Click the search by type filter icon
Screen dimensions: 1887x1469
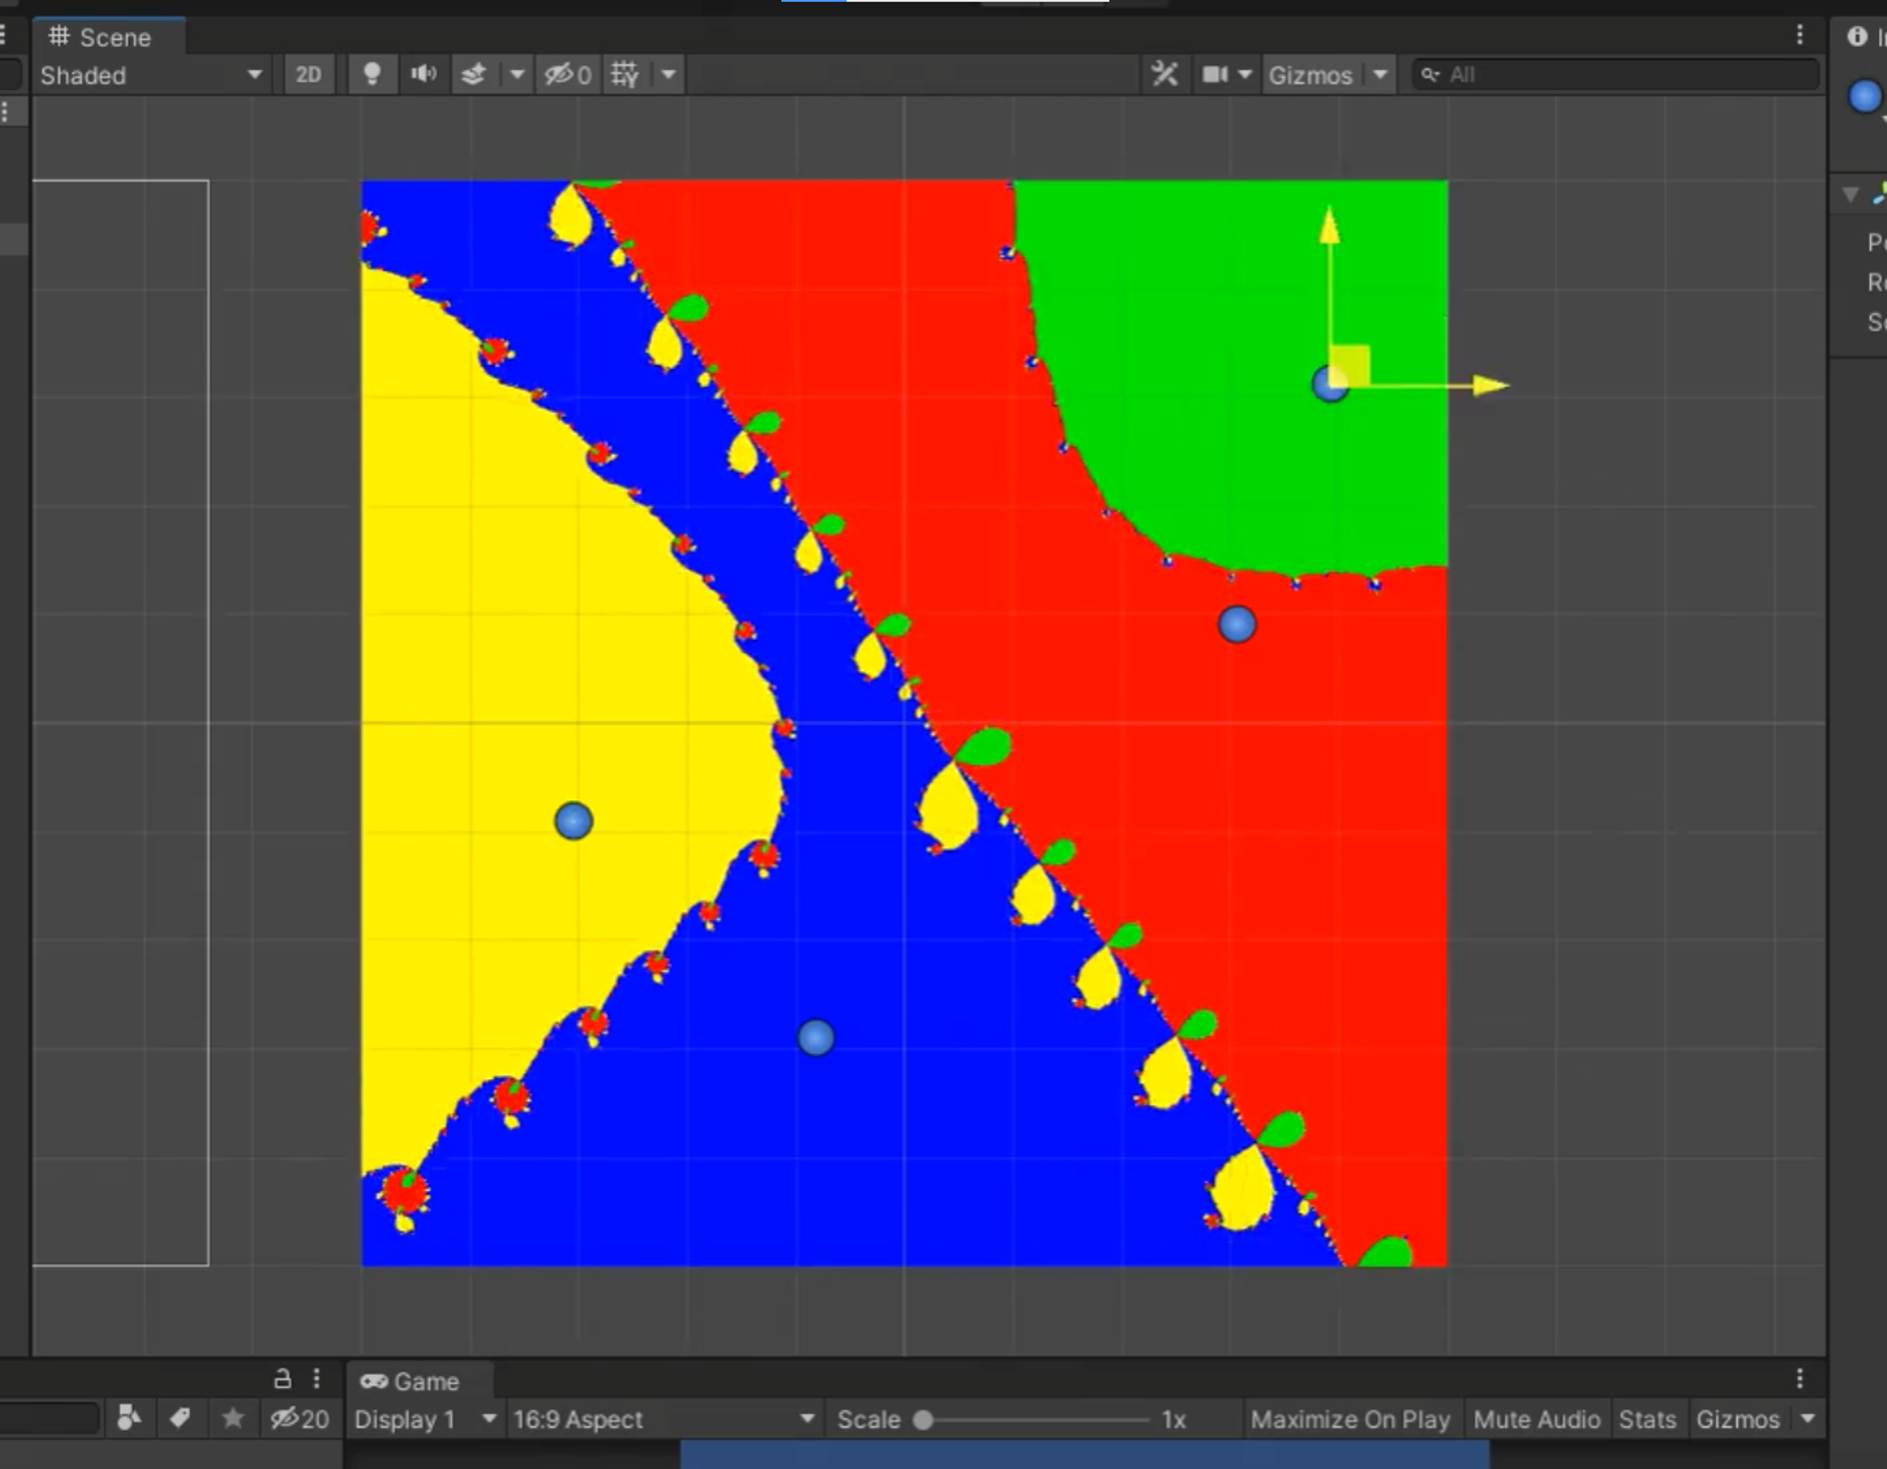point(129,1418)
